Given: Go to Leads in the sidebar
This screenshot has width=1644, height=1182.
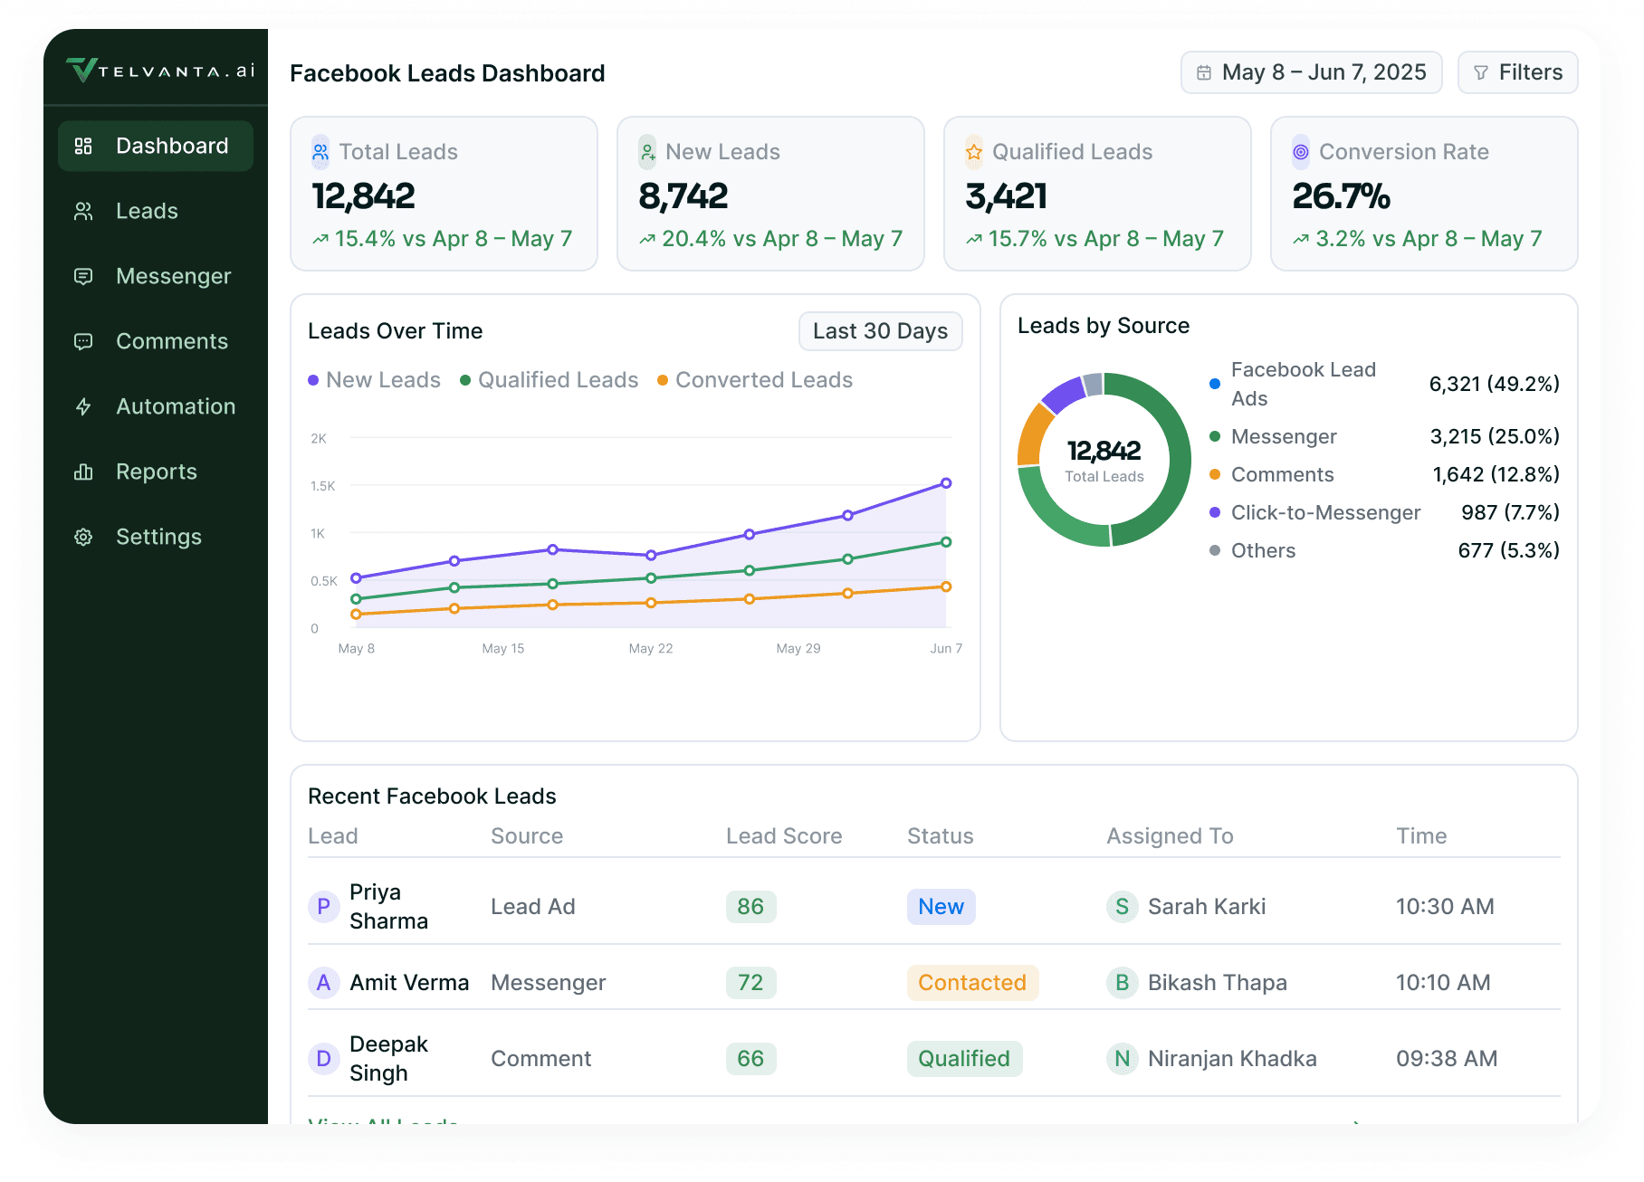Looking at the screenshot, I should click(156, 211).
